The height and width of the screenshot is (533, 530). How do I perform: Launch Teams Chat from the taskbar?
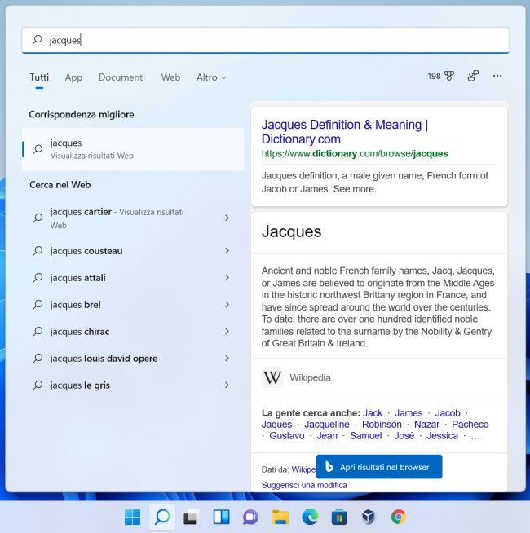pyautogui.click(x=250, y=517)
